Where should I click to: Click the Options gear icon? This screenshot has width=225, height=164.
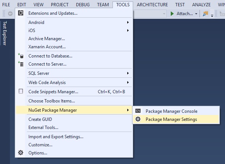point(21,153)
